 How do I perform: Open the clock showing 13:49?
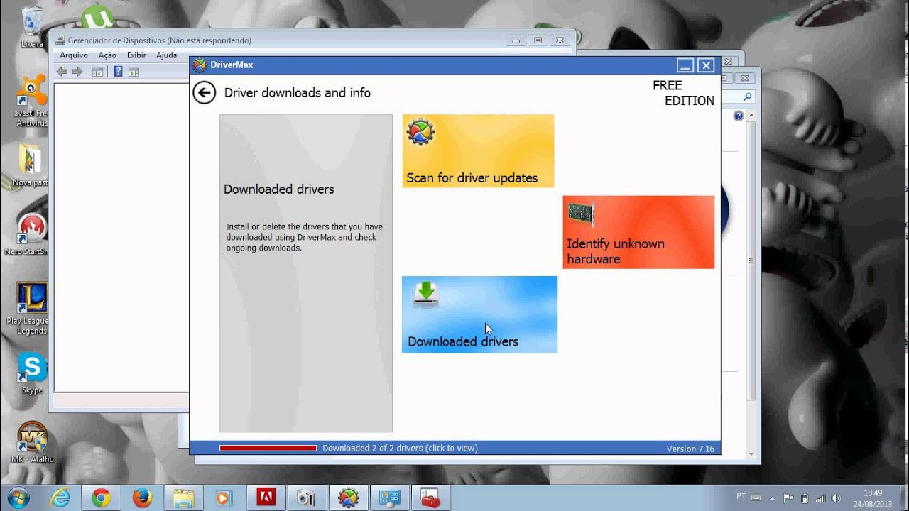coord(873,498)
